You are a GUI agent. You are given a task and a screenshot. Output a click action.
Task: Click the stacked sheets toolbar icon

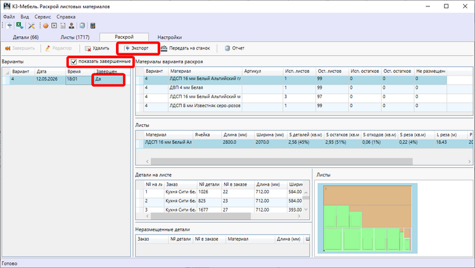click(x=82, y=26)
